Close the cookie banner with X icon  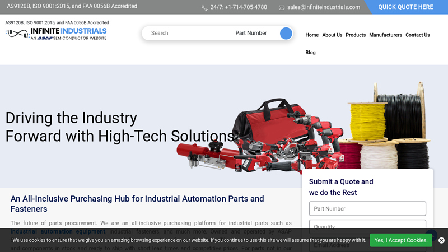point(441,240)
